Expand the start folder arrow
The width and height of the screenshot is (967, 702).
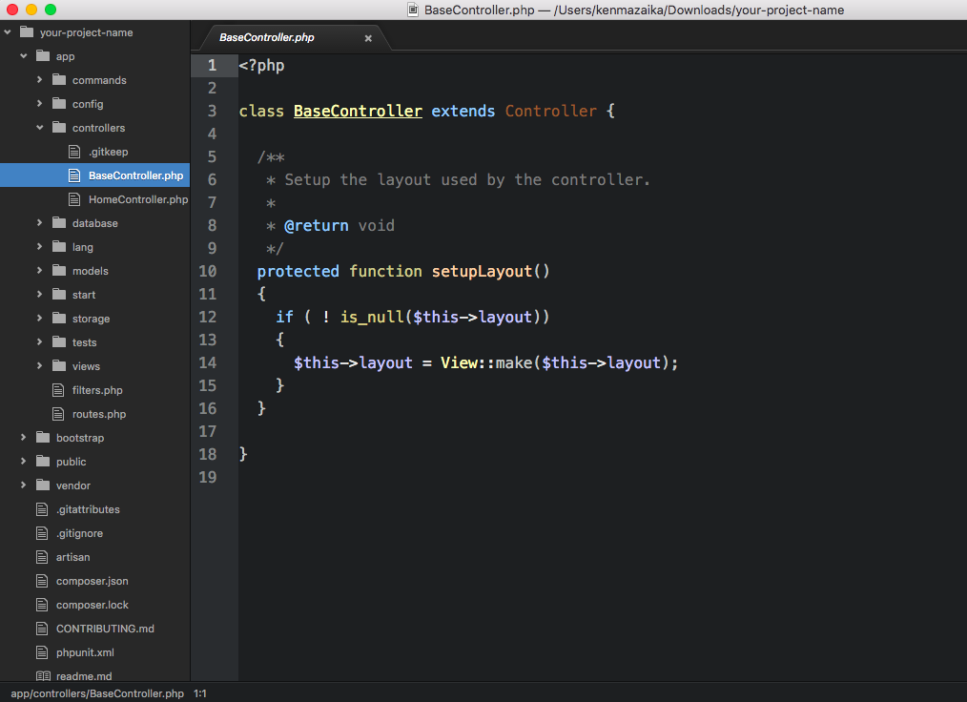(x=39, y=294)
